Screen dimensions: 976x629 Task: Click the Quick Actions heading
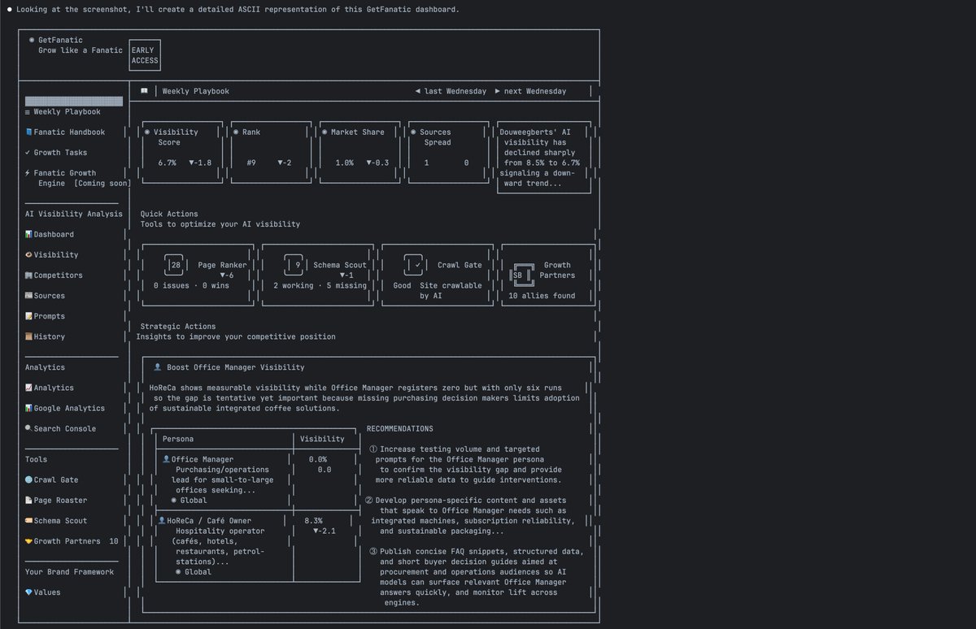(x=169, y=215)
